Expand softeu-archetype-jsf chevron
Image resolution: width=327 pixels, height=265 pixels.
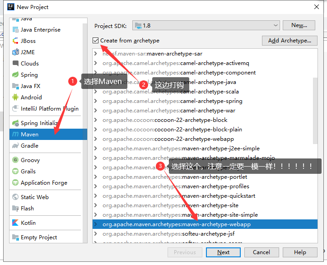click(96, 234)
